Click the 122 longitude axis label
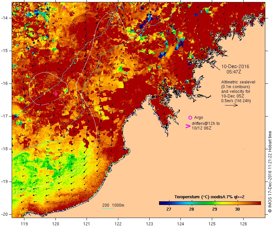 tap(118, 224)
